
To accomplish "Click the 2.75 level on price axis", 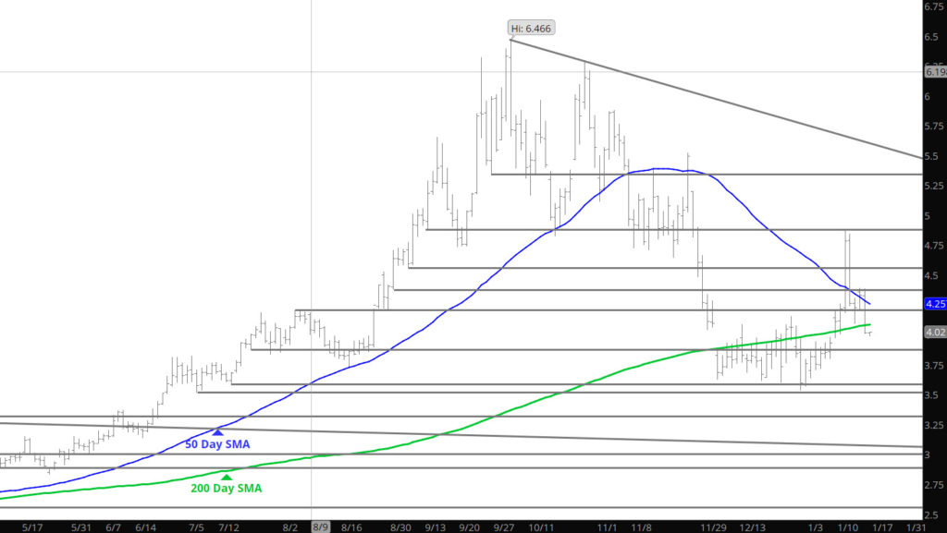I will [934, 485].
